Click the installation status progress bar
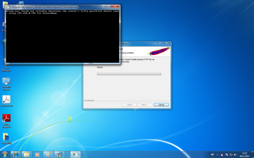This screenshot has height=158, width=254. pyautogui.click(x=129, y=74)
